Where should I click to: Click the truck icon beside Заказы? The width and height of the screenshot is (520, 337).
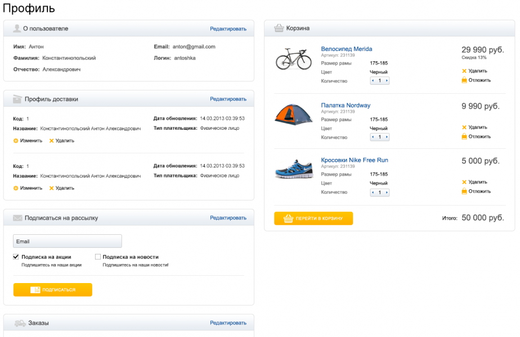click(20, 323)
